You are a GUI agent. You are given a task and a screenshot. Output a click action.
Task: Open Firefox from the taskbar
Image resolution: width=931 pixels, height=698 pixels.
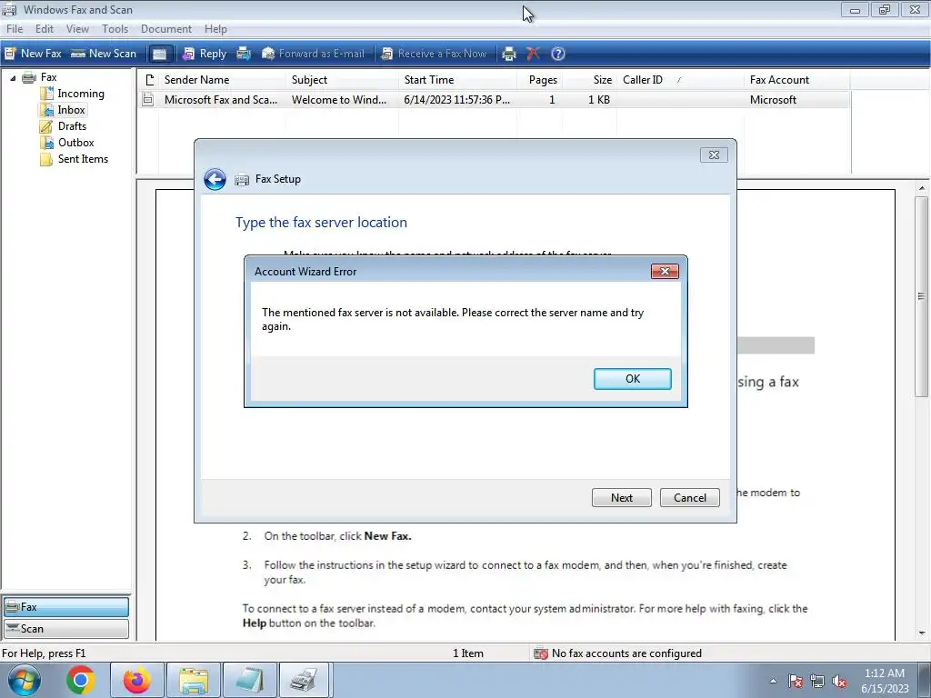136,680
